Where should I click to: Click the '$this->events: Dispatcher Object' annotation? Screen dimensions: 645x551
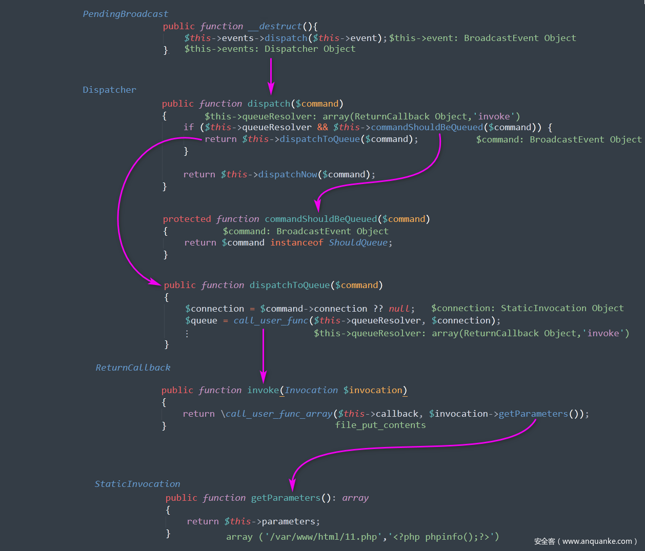point(270,49)
